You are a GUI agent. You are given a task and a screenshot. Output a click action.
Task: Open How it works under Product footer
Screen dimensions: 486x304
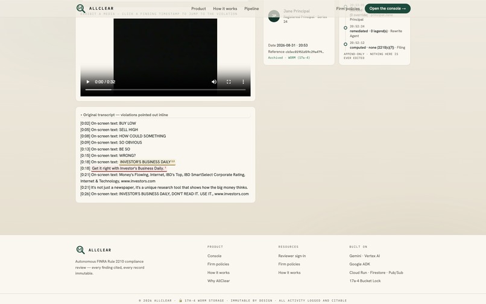(218, 273)
